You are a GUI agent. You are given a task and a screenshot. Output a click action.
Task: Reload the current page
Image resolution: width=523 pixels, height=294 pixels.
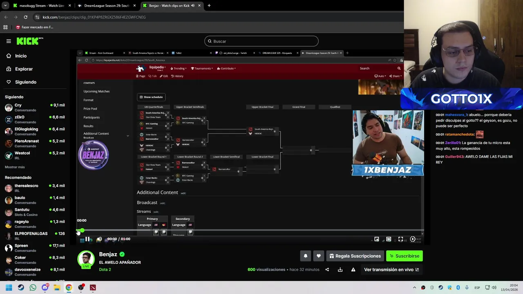[25, 17]
